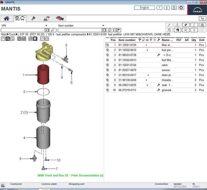Open the Item number type dropdown arrow
Image resolution: width=207 pixels, height=190 pixels.
click(x=103, y=26)
